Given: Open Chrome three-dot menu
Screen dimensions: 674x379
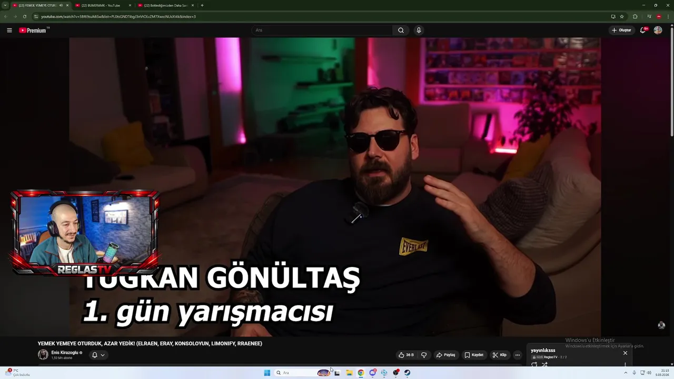Looking at the screenshot, I should (668, 16).
